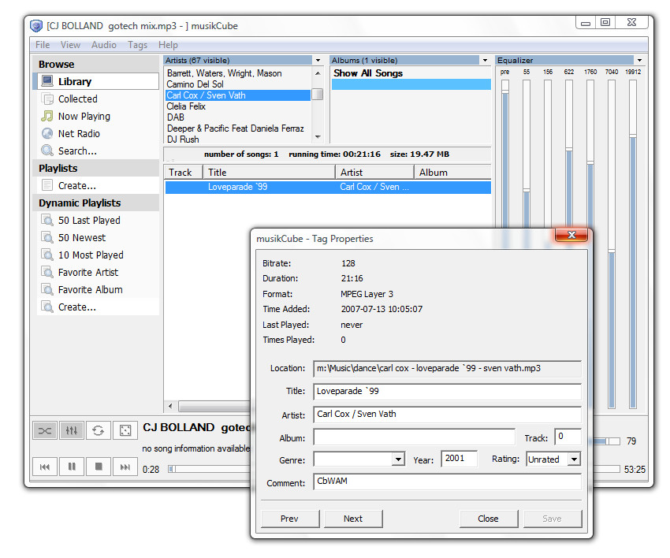Skip to the next track

pos(125,467)
